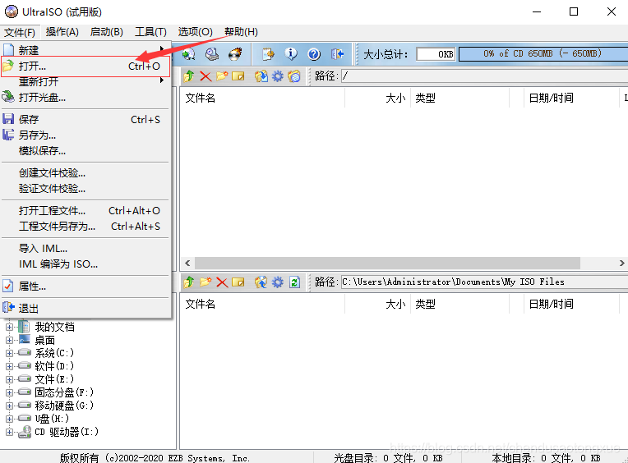Choose 另存为... menu entry
628x463 pixels.
85,135
